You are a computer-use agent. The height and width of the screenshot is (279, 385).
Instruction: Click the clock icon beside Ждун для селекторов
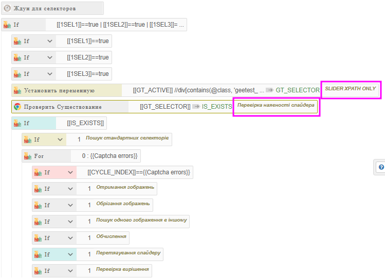pos(7,8)
